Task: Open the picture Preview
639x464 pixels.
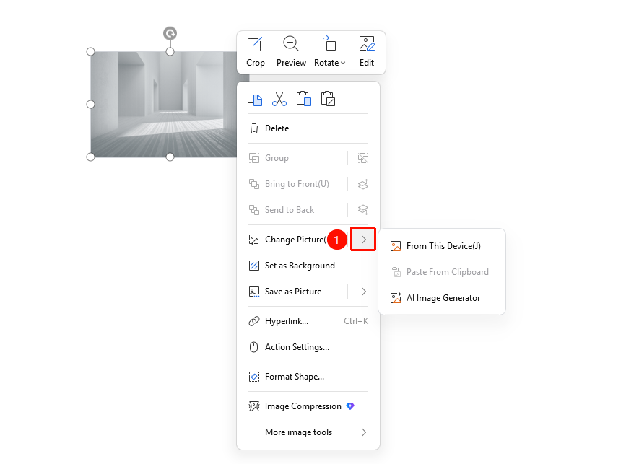Action: pos(291,52)
